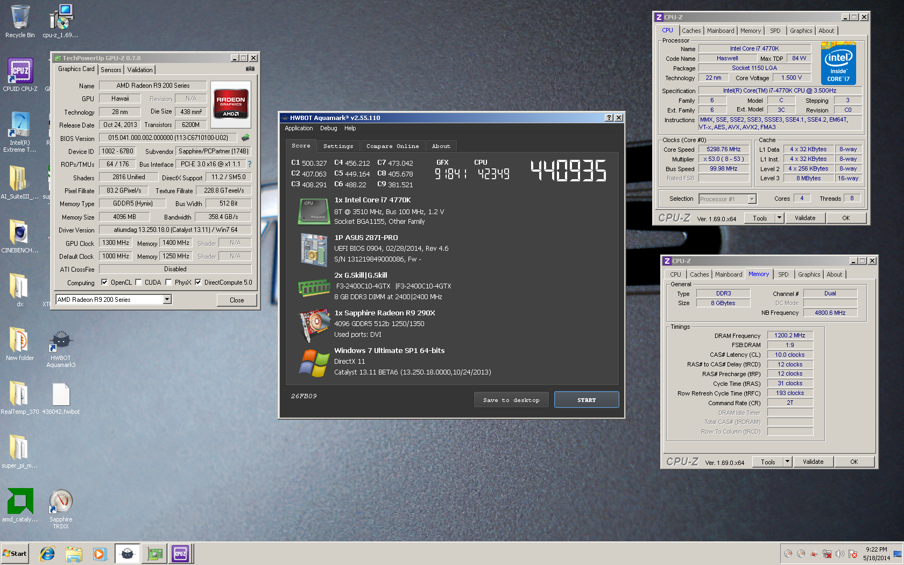Launch HWBOT Aquamark3 desktop shortcut
This screenshot has width=904, height=565.
(61, 348)
